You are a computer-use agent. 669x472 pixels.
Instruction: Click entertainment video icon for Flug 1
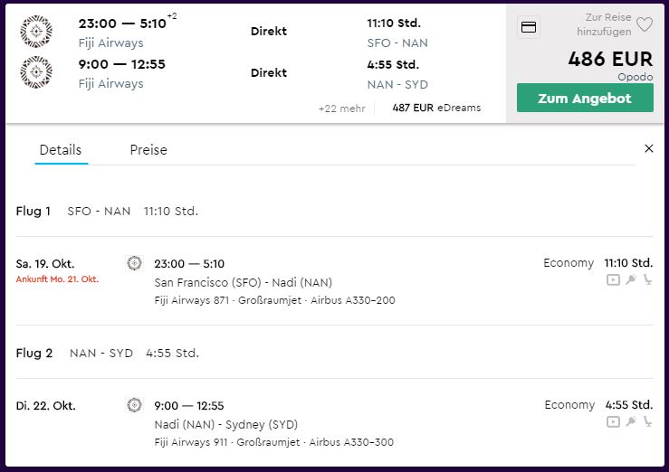coord(613,280)
